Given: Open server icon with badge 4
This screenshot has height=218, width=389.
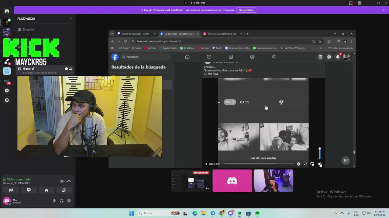Looking at the screenshot, I should click(x=7, y=62).
